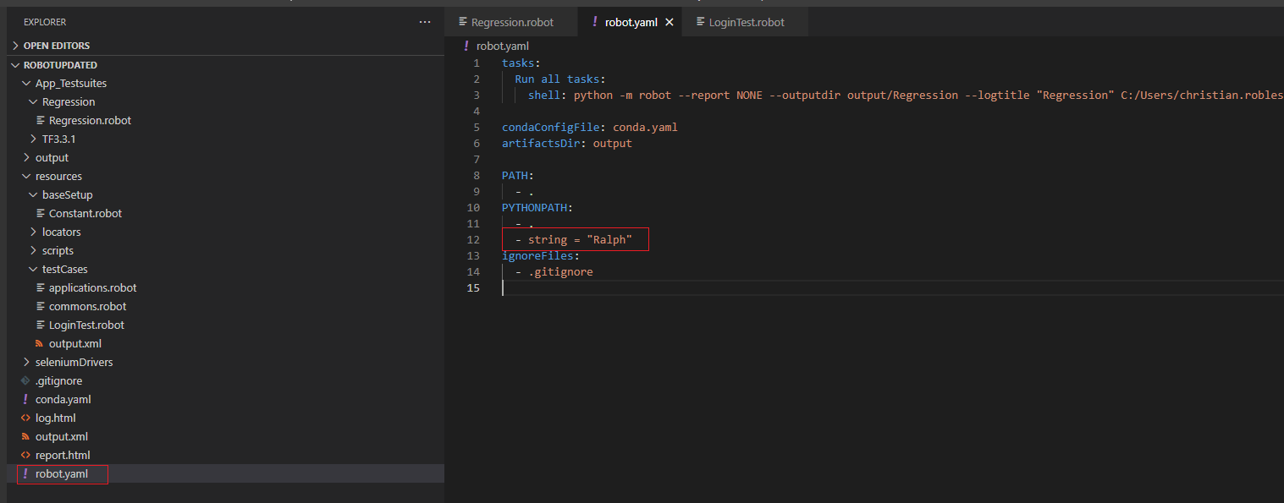Click the robot.yaml breadcrumb above the editor
This screenshot has height=503, width=1284.
[502, 46]
